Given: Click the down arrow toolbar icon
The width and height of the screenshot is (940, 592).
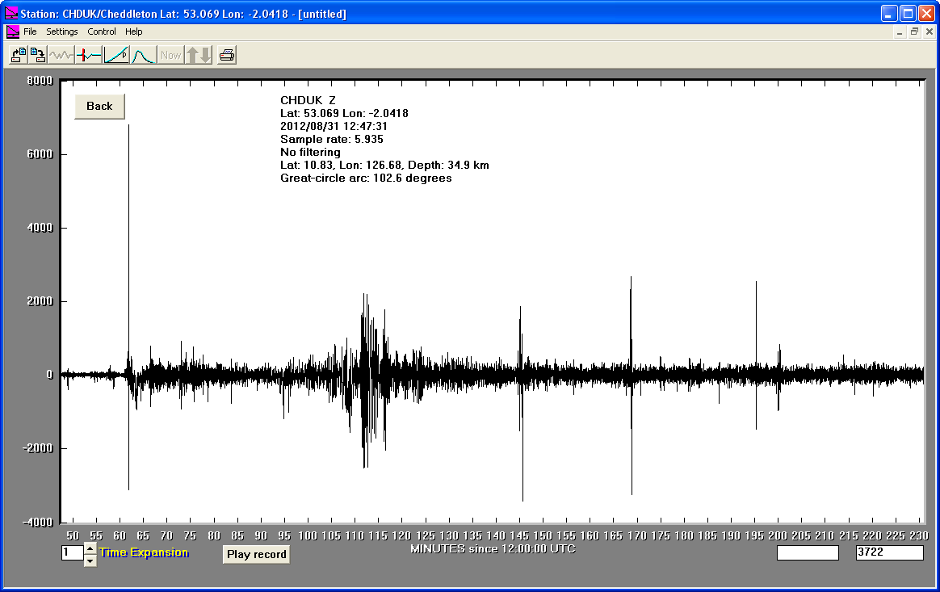Looking at the screenshot, I should pos(206,55).
